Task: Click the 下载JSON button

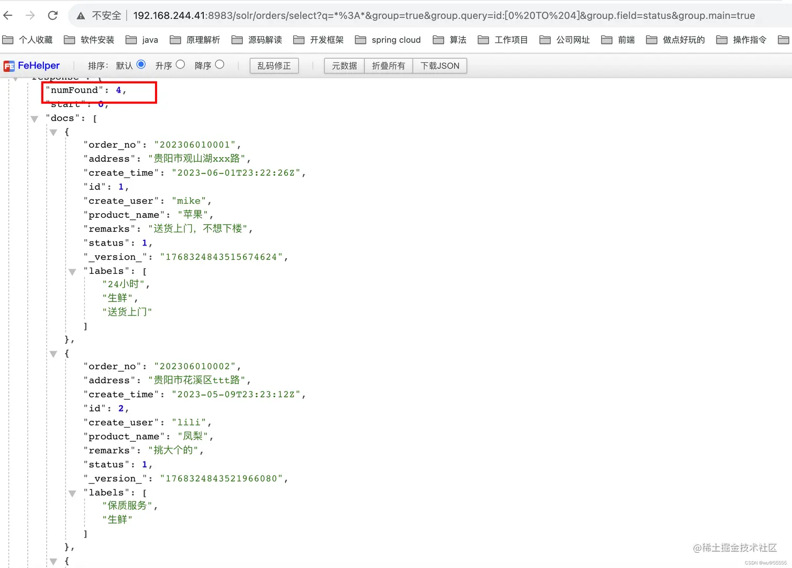Action: click(440, 66)
